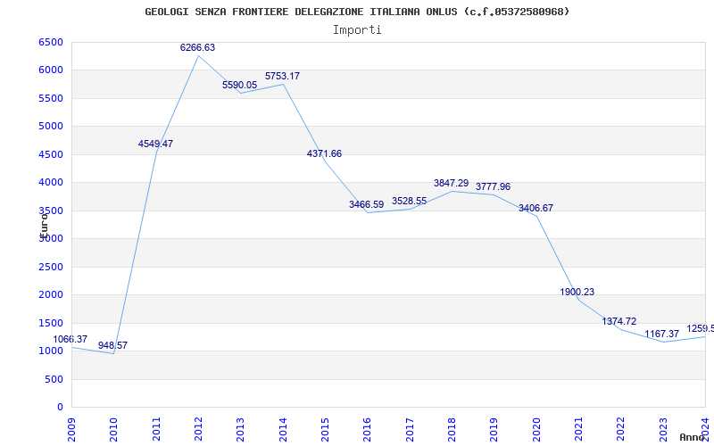The width and height of the screenshot is (714, 446).
Task: Select the 948.57 data label
Action: (x=113, y=346)
